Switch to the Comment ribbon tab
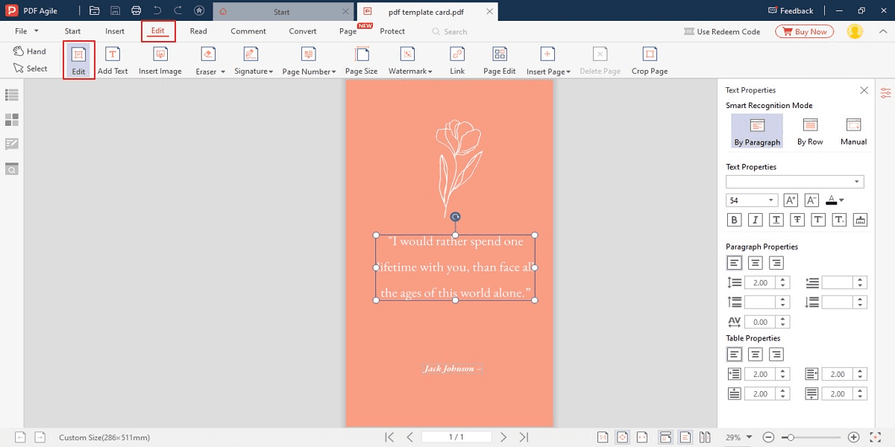The height and width of the screenshot is (447, 895). 248,31
